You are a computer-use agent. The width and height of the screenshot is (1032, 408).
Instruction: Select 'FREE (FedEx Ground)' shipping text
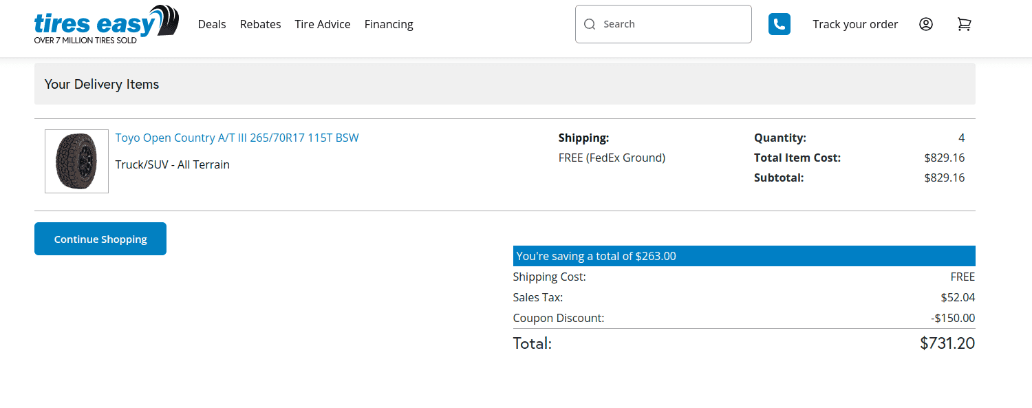(612, 158)
